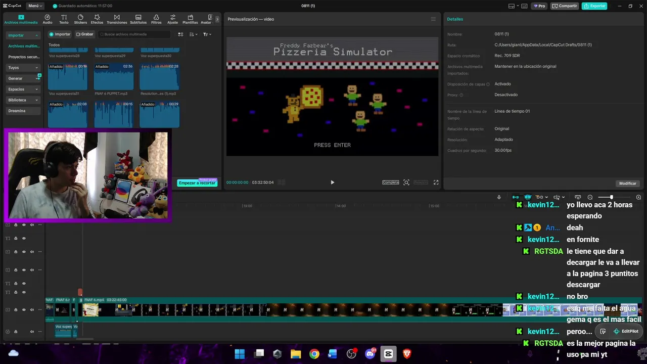Open the preview panel options menu
Viewport: 647px width, 364px height.
[433, 19]
